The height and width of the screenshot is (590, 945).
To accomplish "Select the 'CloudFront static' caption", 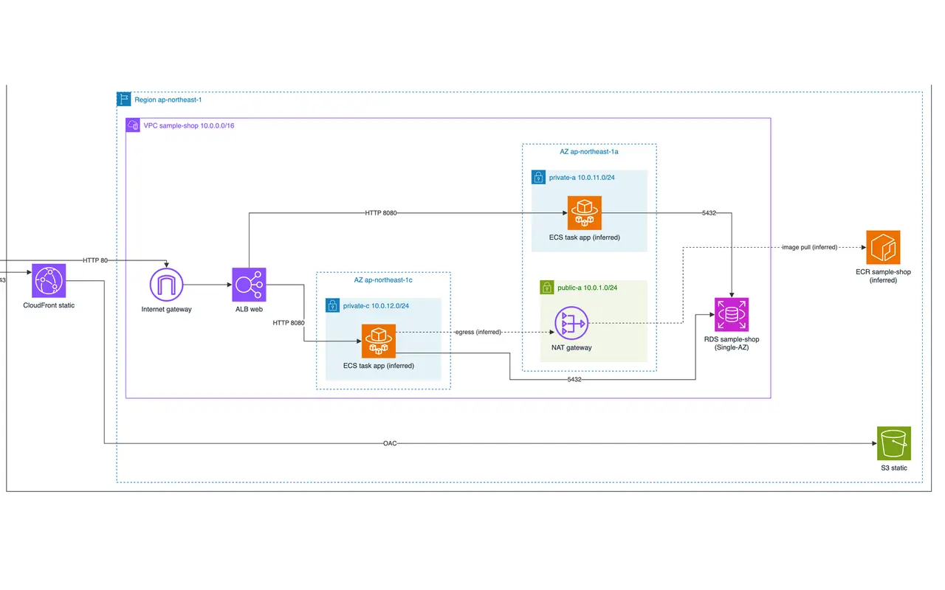I will 49,305.
